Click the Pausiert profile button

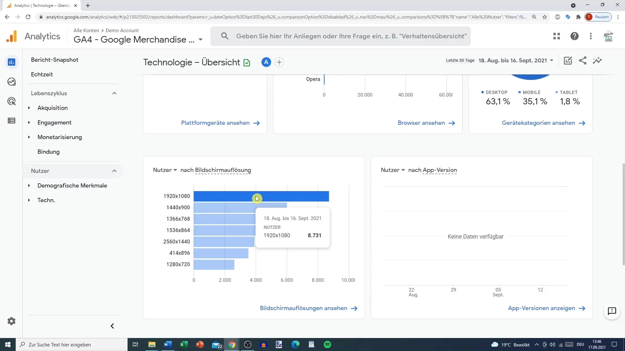point(598,17)
